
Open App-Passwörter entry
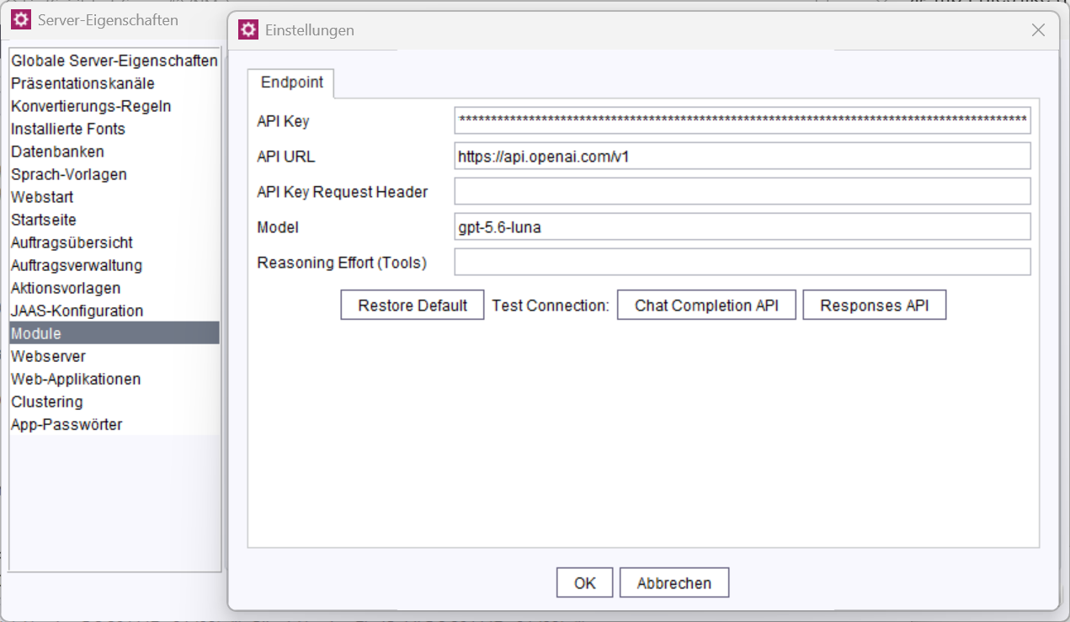[114, 424]
